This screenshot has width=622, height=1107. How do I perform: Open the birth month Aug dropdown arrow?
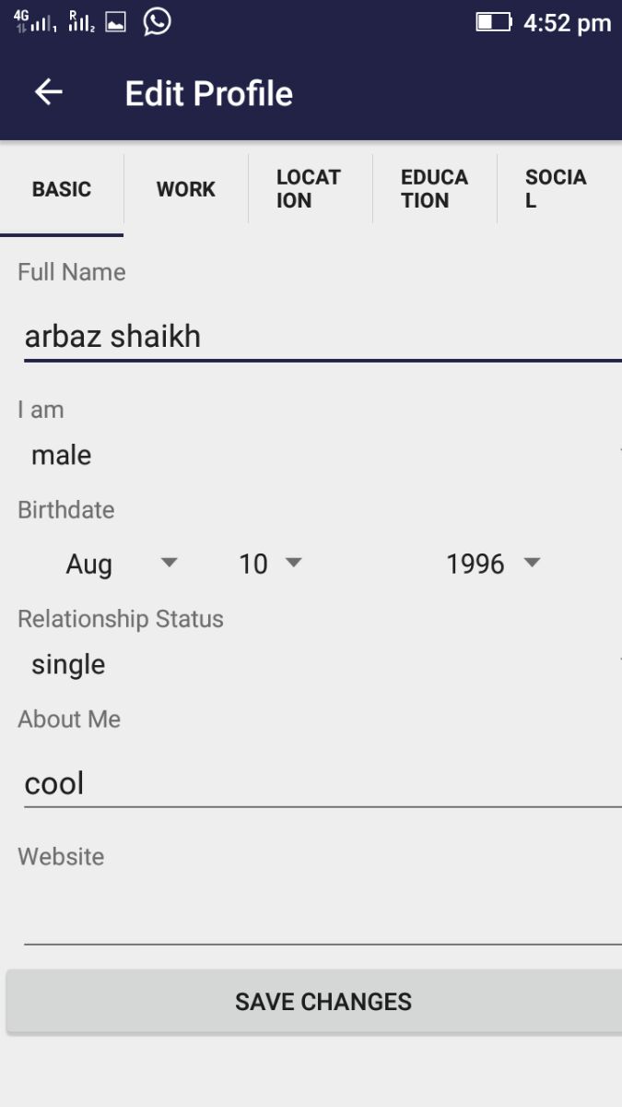(x=170, y=562)
